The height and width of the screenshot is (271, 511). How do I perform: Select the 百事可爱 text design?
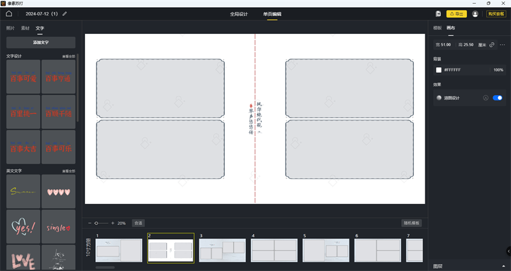point(23,77)
